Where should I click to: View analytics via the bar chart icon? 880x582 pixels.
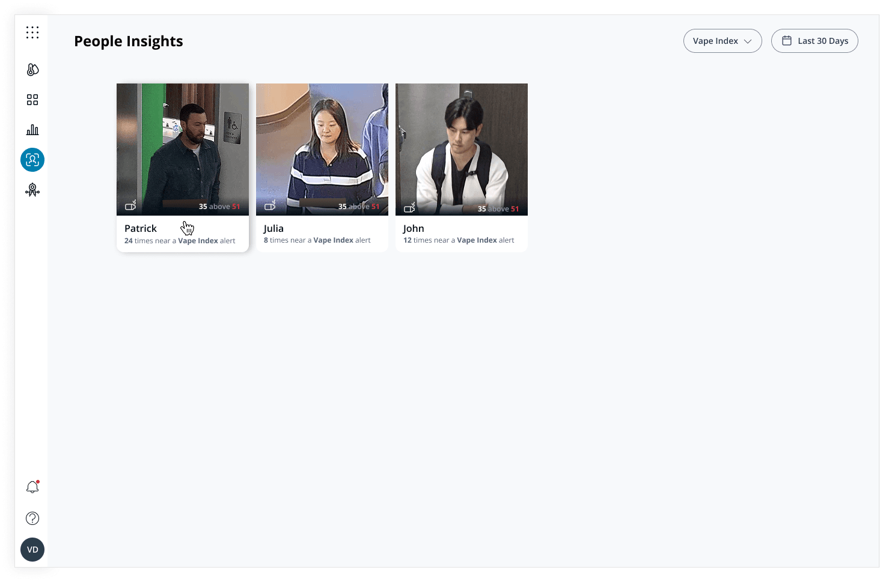click(x=32, y=129)
